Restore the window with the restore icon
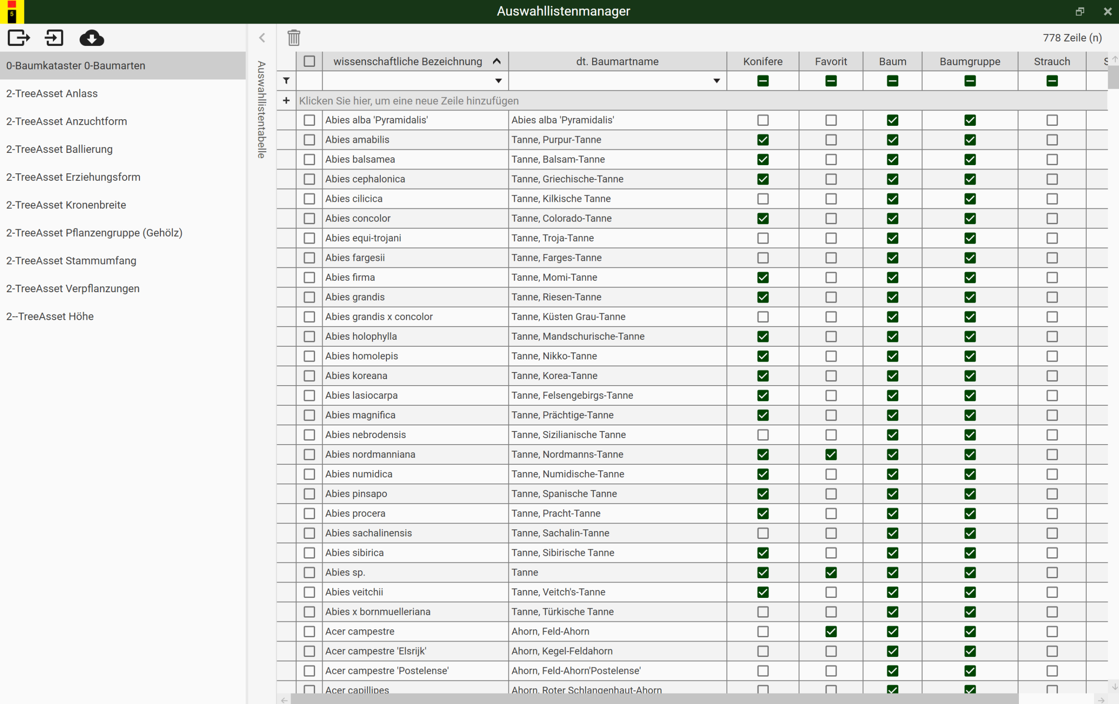The width and height of the screenshot is (1119, 704). (x=1080, y=12)
